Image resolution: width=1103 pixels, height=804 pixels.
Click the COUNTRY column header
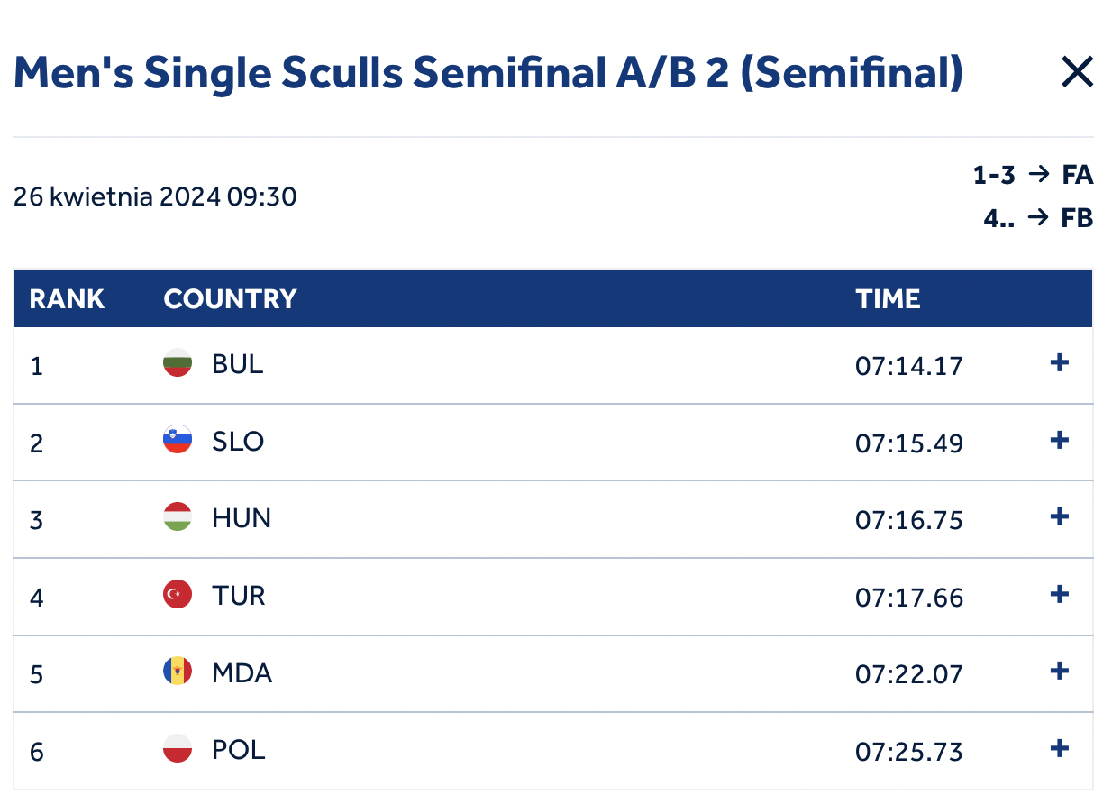[231, 299]
